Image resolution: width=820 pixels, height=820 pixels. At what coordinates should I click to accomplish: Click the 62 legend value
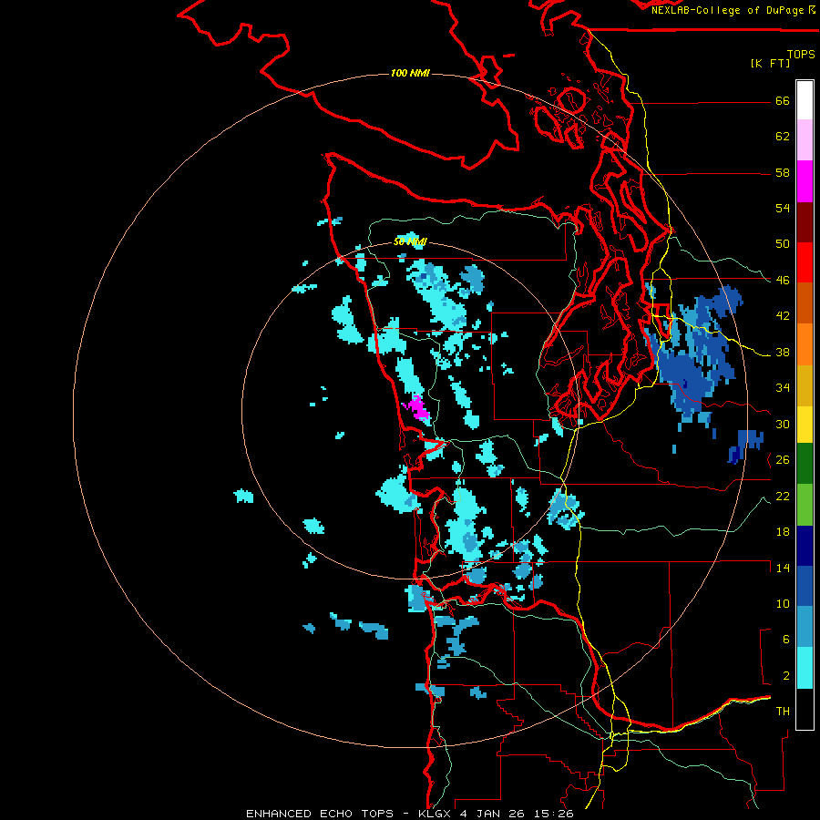(x=783, y=137)
